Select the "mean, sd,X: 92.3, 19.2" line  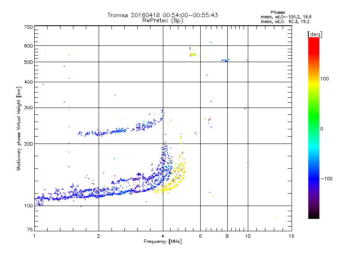[x=285, y=21]
